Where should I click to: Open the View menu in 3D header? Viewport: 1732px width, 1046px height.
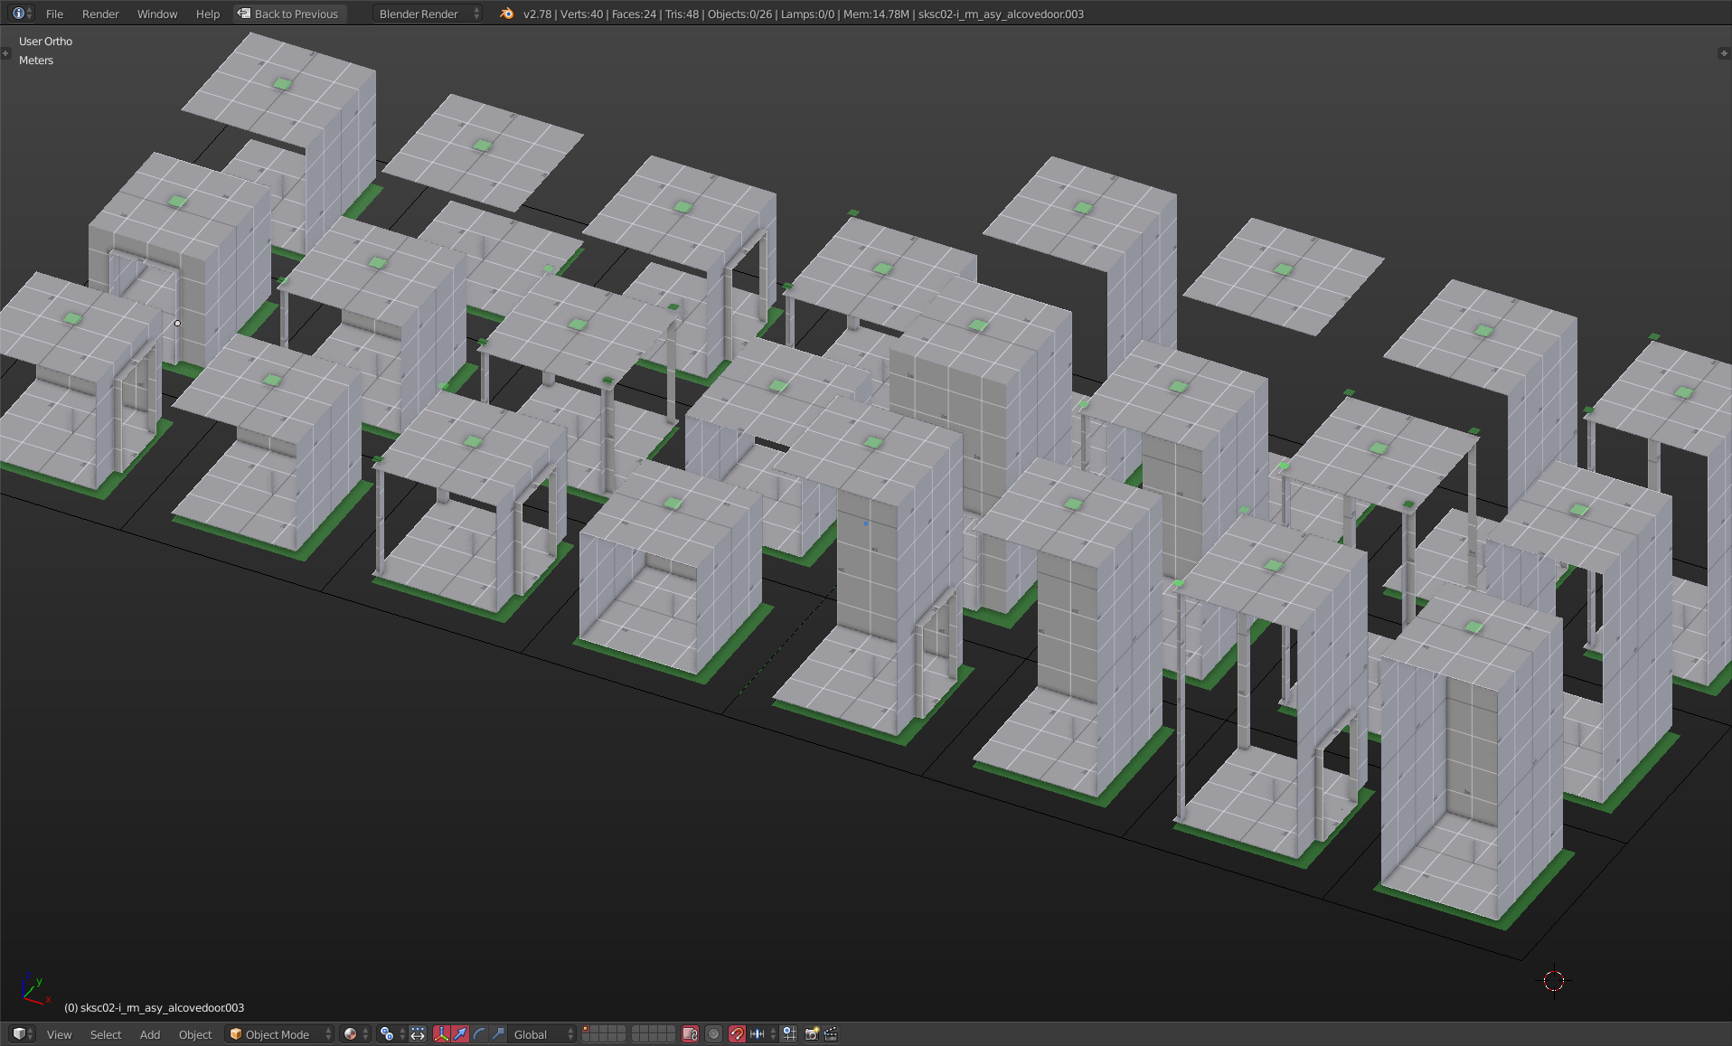(x=59, y=1034)
